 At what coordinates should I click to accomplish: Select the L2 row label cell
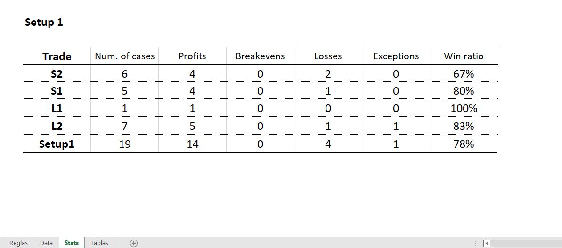click(57, 126)
